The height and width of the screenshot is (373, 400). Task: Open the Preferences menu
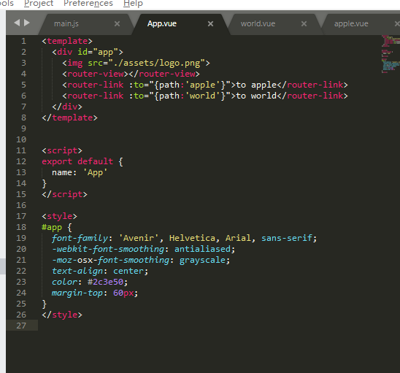(88, 4)
